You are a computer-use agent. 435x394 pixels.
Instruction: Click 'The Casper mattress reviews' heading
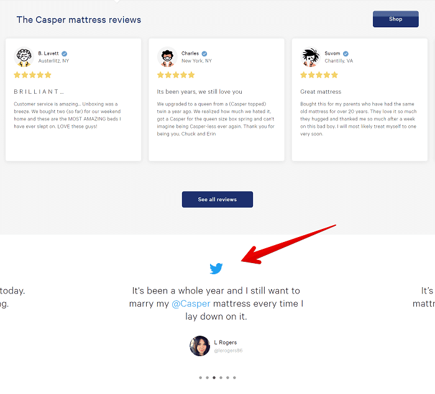tap(79, 20)
